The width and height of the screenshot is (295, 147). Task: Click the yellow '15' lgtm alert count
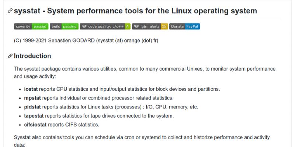click(164, 26)
